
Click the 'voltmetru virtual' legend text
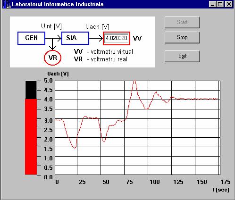tap(112, 51)
